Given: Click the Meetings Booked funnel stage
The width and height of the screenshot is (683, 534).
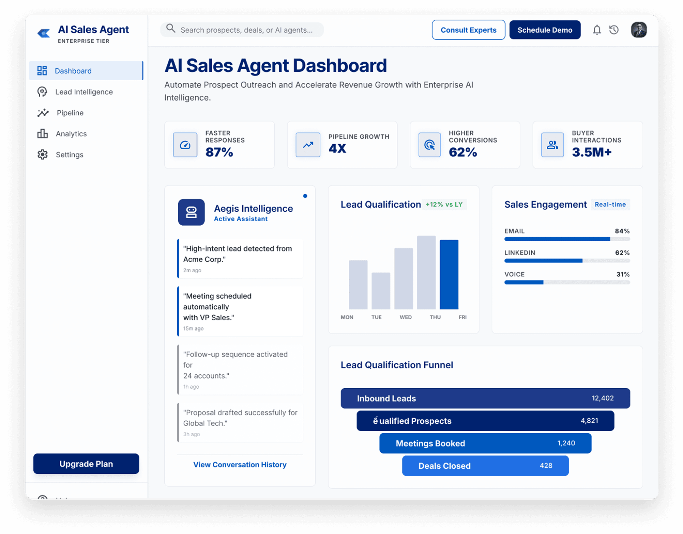Looking at the screenshot, I should (x=485, y=443).
